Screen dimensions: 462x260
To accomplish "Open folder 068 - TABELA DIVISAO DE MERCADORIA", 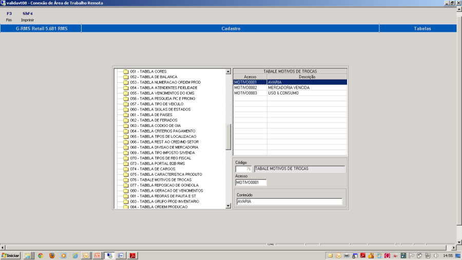I will 161,147.
